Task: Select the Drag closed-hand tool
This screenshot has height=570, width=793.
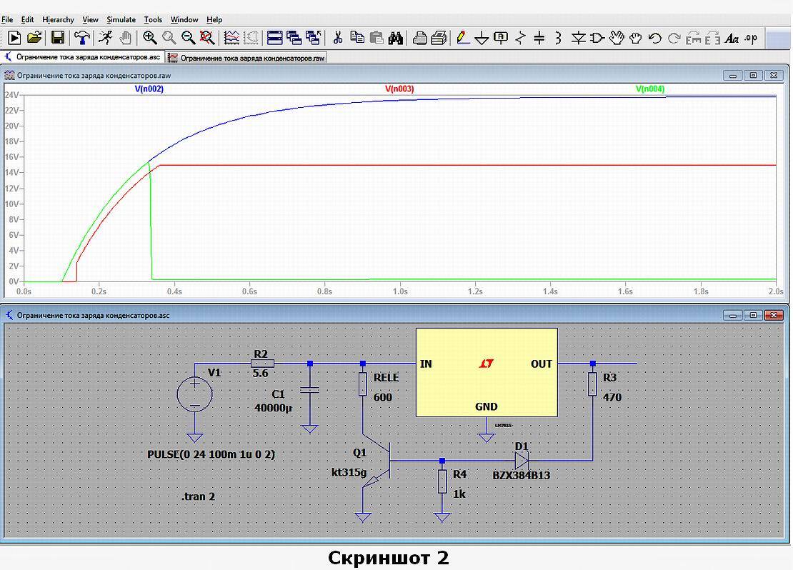Action: tap(636, 38)
